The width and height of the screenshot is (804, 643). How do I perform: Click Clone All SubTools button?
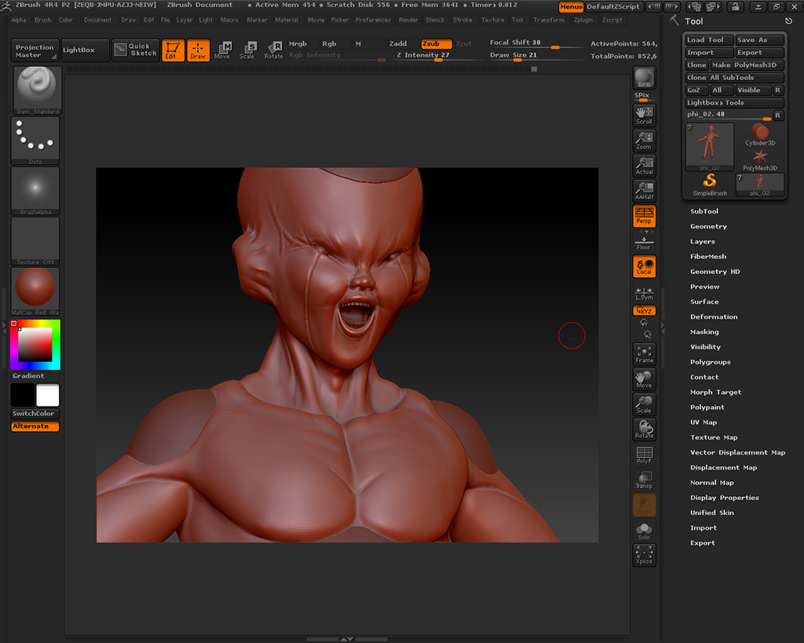734,78
